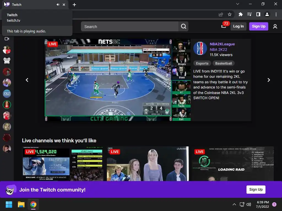Bookmark this page with star icon

(x=229, y=14)
